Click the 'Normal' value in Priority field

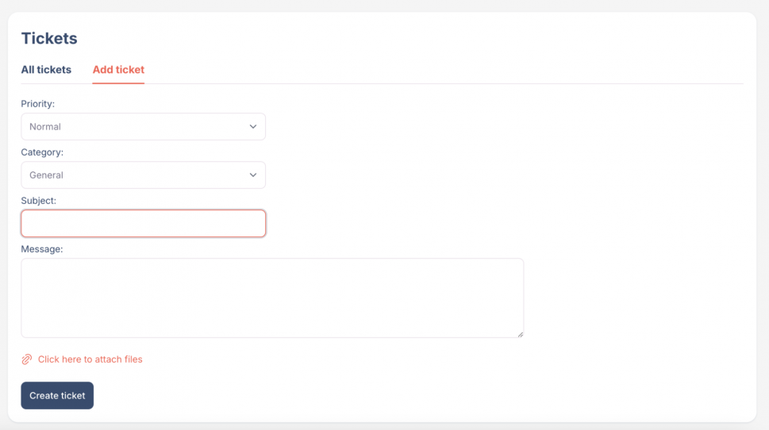pyautogui.click(x=45, y=126)
